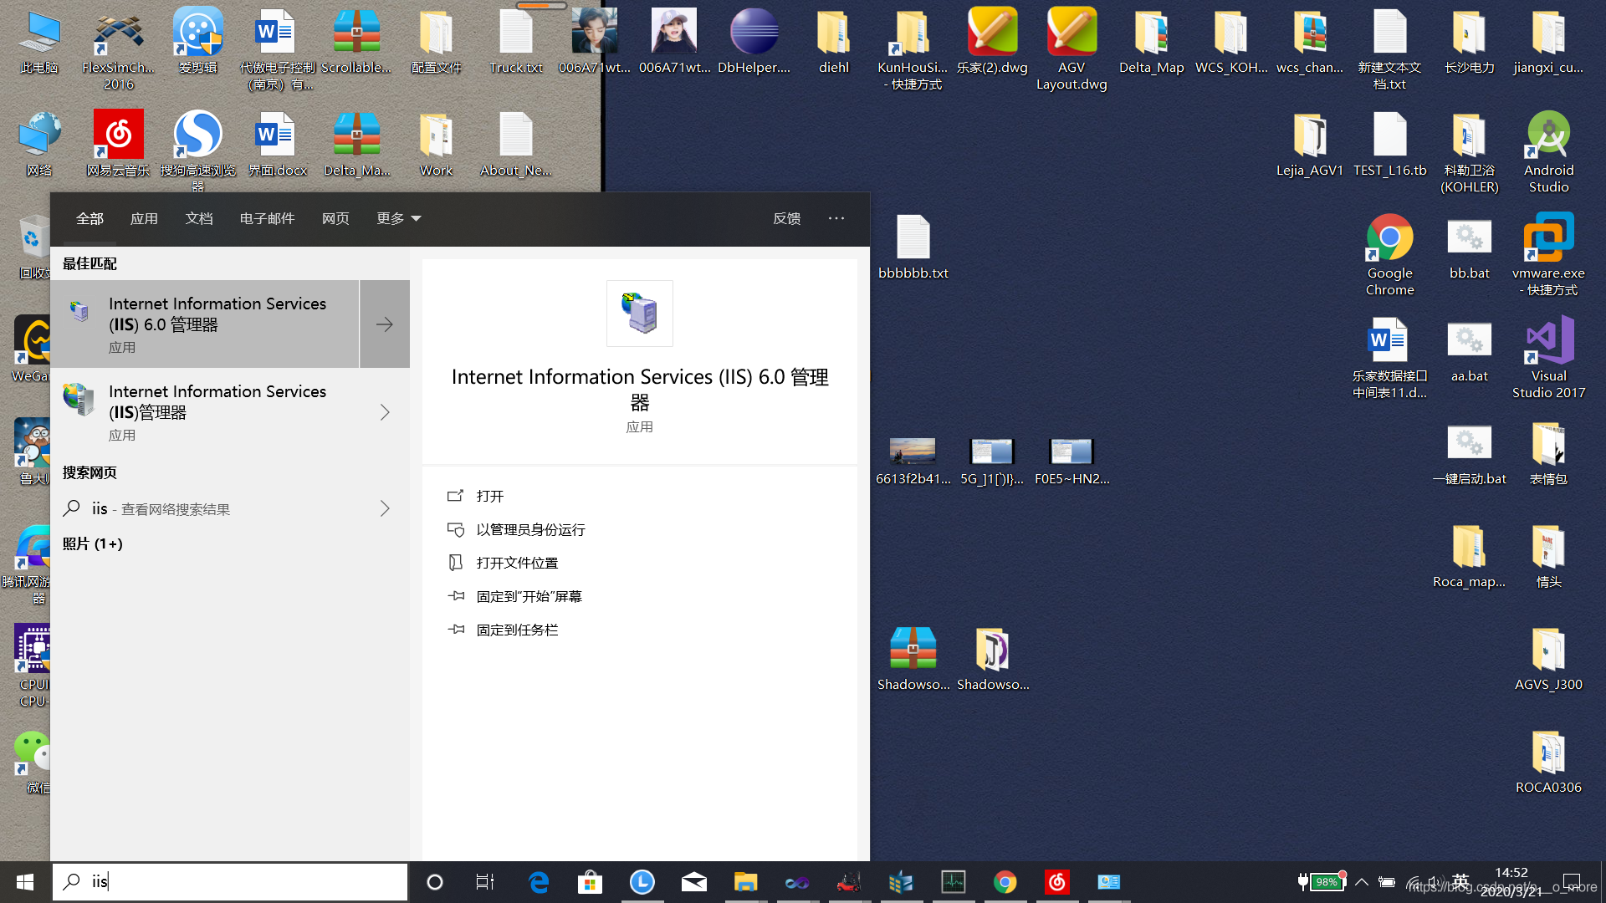Click the iis search input box
This screenshot has height=903, width=1606.
pos(230,882)
